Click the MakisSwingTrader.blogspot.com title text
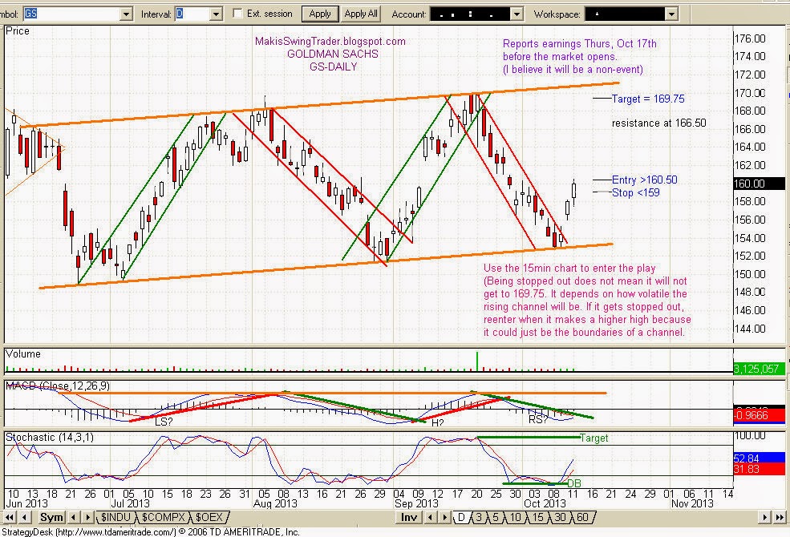The width and height of the screenshot is (790, 537). click(x=330, y=42)
